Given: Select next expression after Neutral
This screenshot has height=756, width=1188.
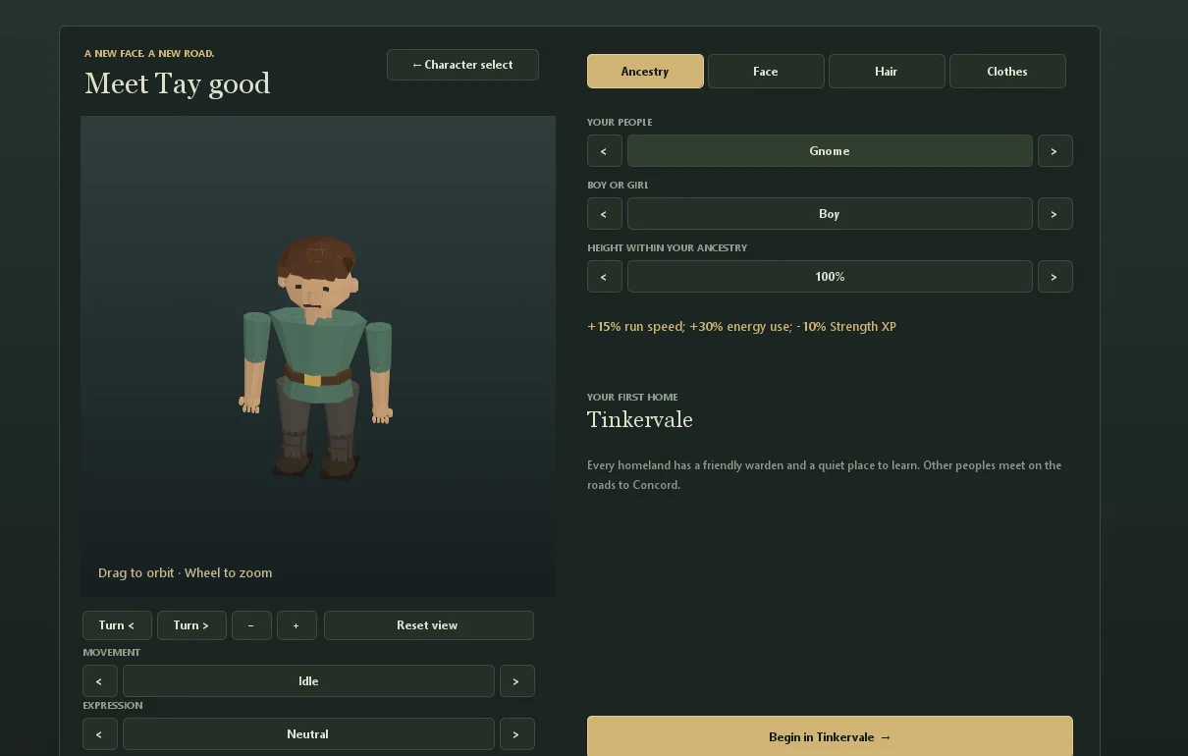Looking at the screenshot, I should (x=516, y=734).
